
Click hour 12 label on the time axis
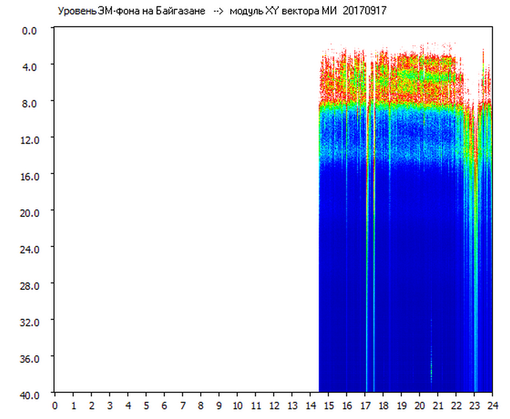coord(274,406)
